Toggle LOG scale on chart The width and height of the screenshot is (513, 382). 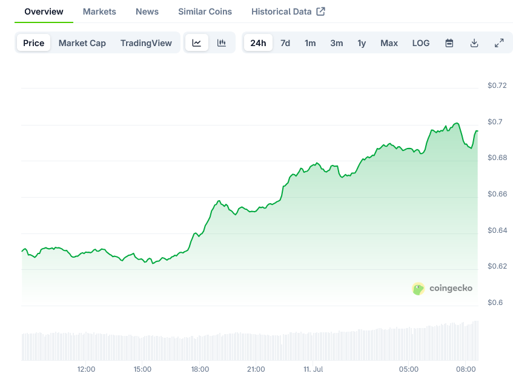(x=421, y=43)
